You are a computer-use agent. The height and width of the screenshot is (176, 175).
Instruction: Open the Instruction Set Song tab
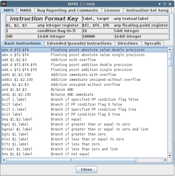coord(147,10)
